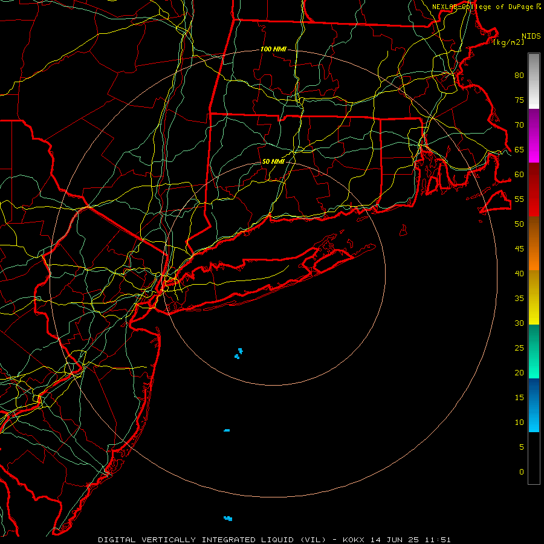Select the red segment of the color scale
The image size is (544, 544).
(534, 190)
